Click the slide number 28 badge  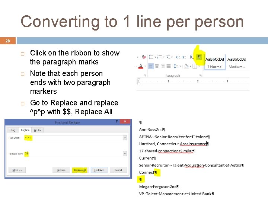8,41
